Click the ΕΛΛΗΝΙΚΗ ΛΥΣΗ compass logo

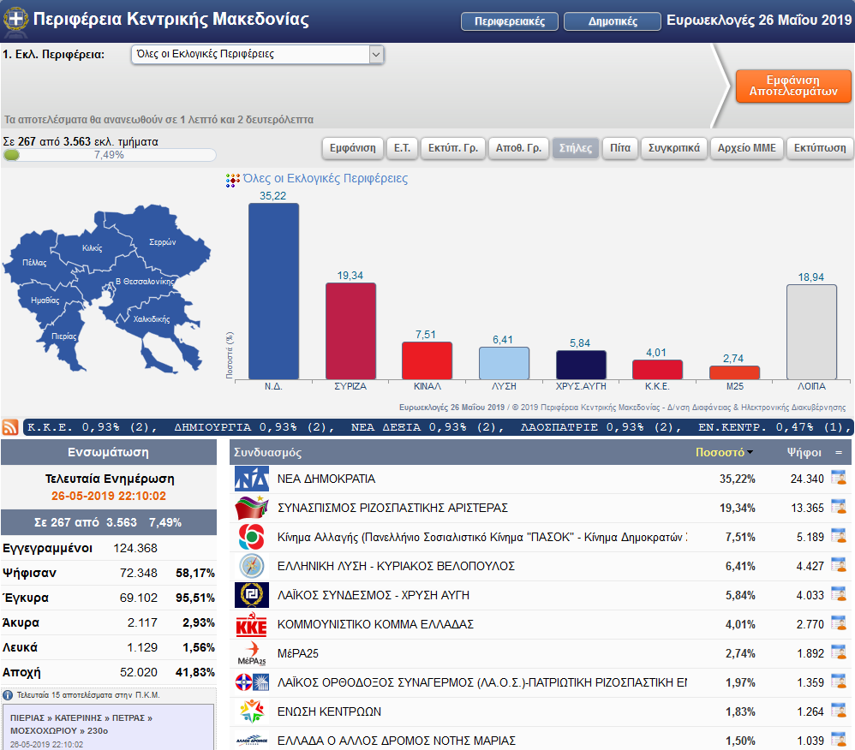[252, 566]
